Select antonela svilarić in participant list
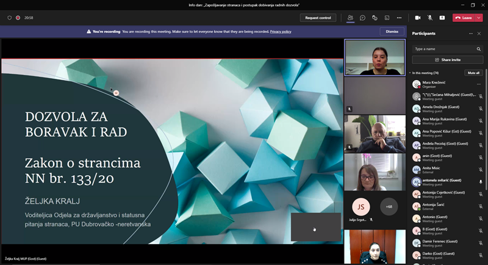 point(442,181)
